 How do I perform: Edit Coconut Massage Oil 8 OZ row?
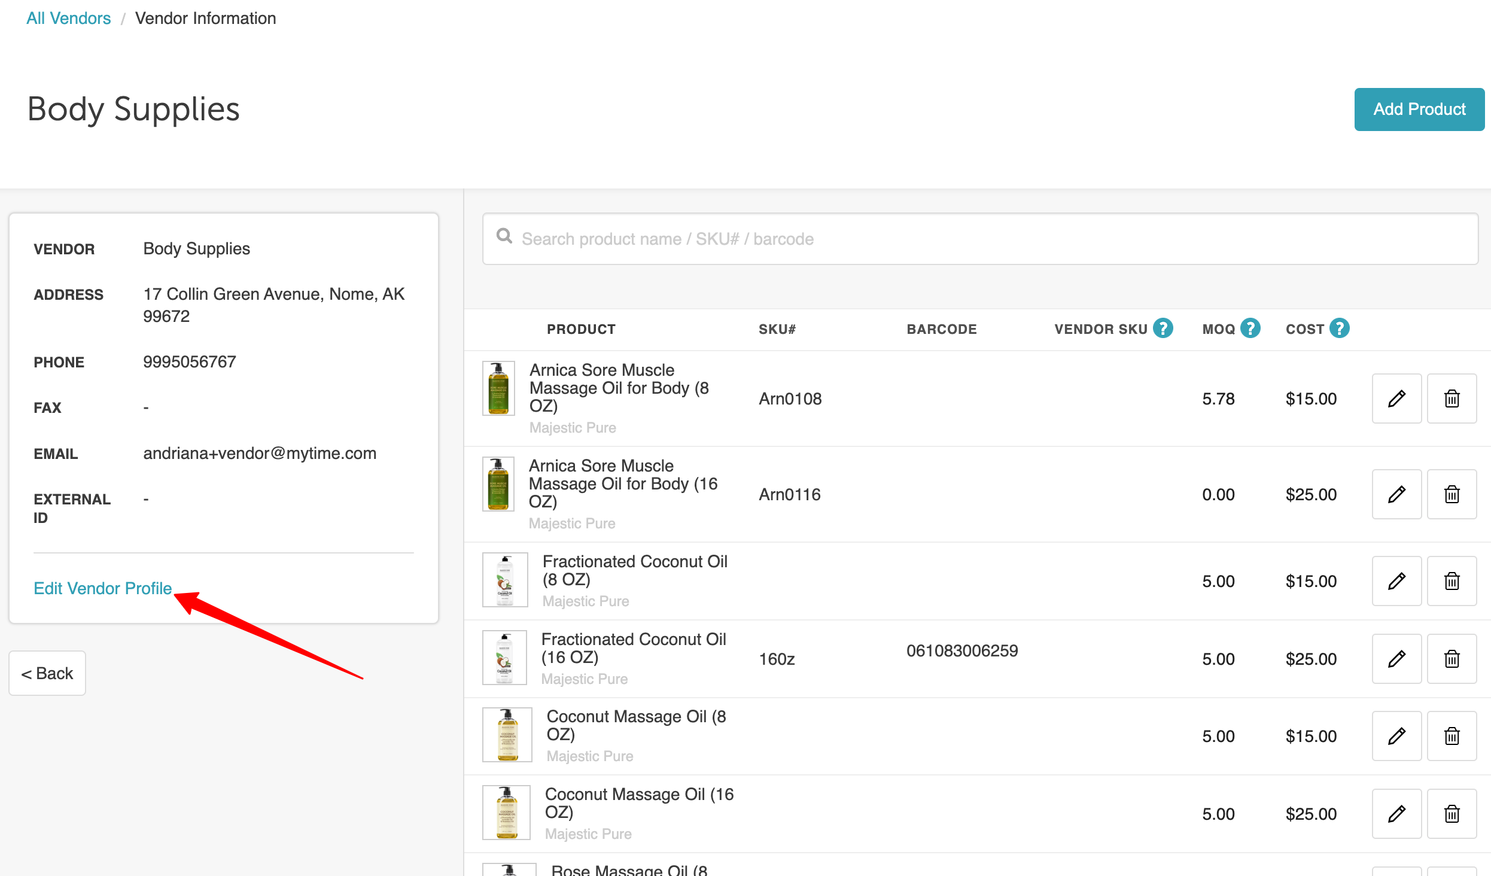1396,736
